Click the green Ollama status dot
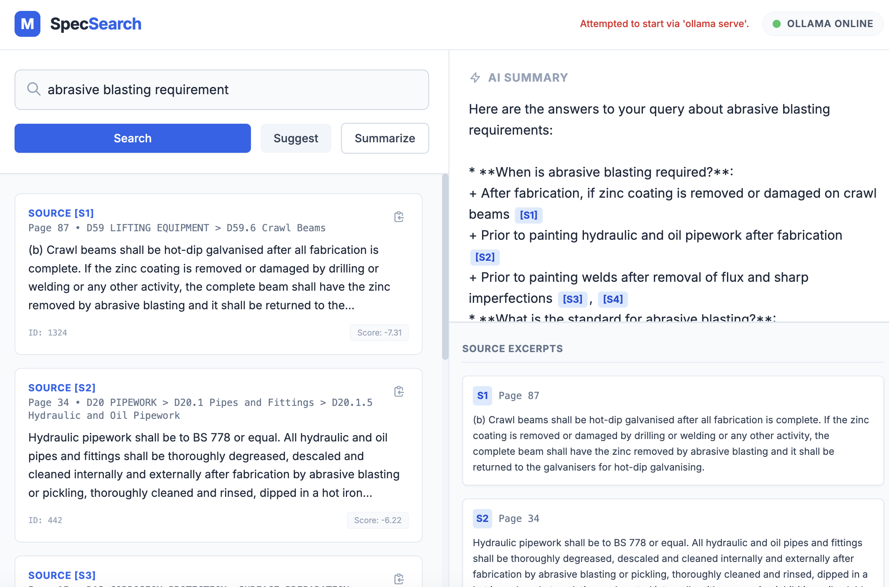 point(776,24)
